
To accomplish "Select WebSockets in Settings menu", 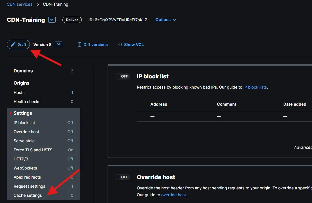I will click(25, 168).
